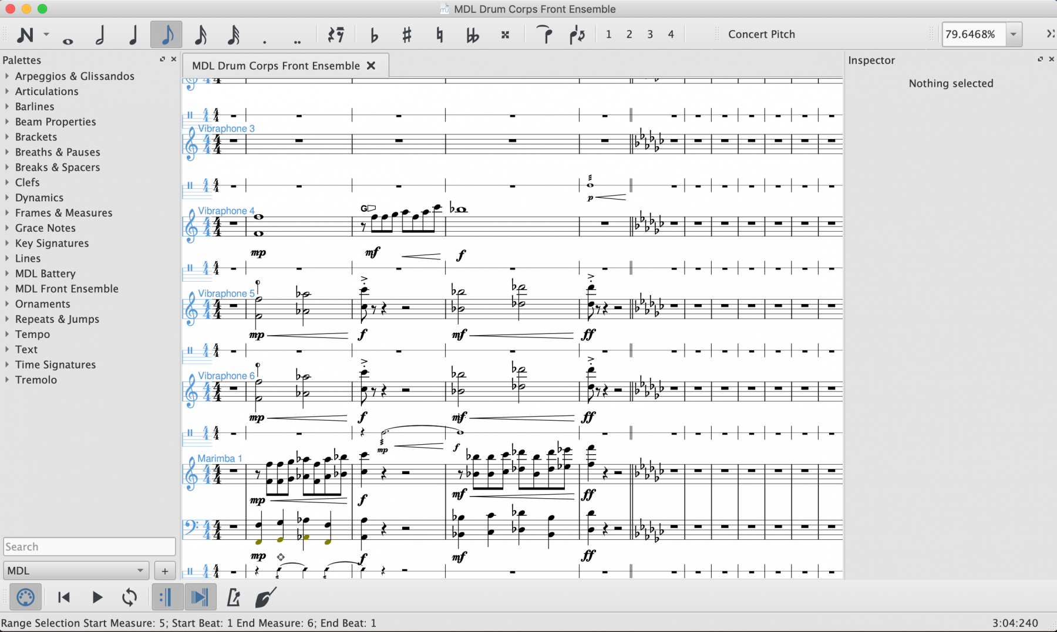Select voice 3

(x=650, y=34)
